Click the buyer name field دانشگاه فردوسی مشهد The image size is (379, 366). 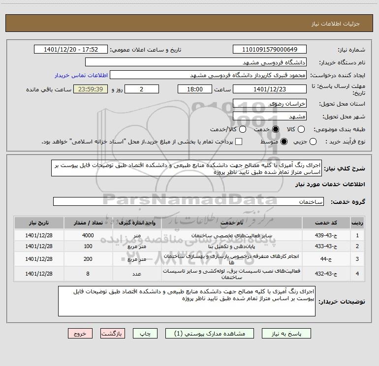[x=196, y=62]
